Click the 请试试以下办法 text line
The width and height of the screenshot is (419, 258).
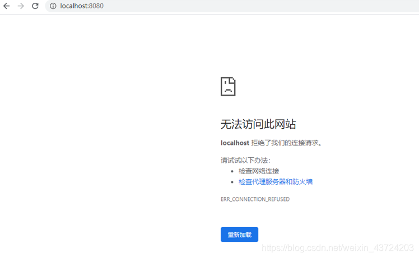[245, 160]
